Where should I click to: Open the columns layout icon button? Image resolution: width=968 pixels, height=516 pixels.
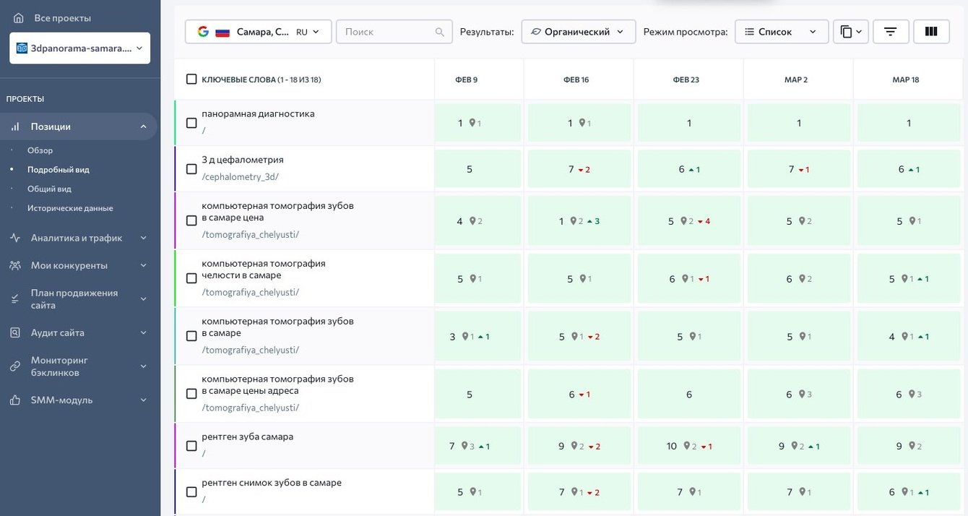tap(931, 32)
